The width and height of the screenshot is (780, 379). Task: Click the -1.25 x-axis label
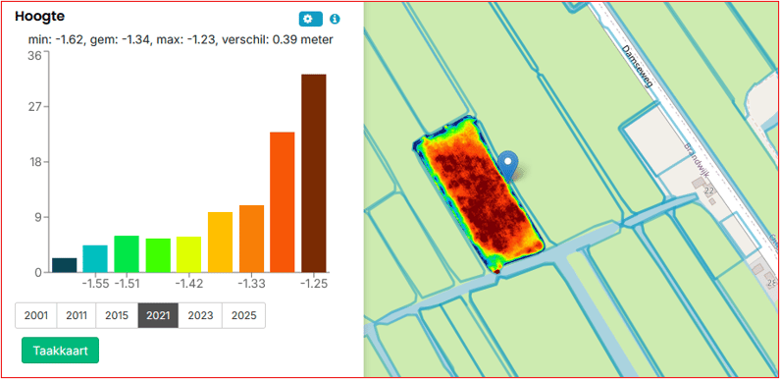coord(314,284)
